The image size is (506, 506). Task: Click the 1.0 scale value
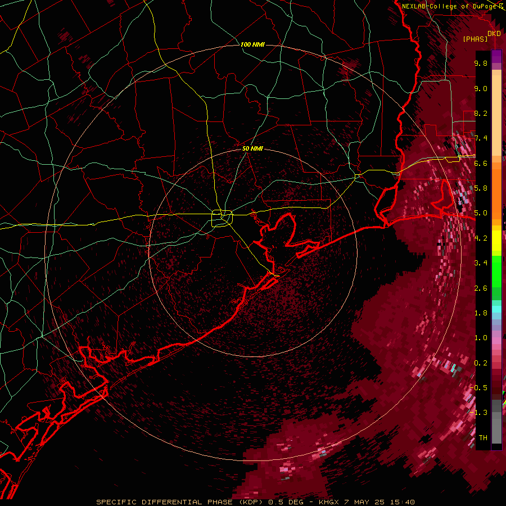(481, 338)
